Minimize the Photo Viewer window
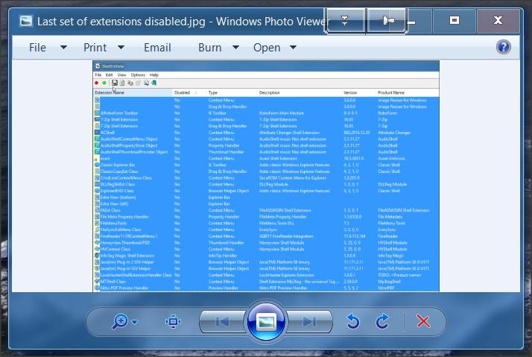Viewport: 532px width, 357px height. [419, 21]
